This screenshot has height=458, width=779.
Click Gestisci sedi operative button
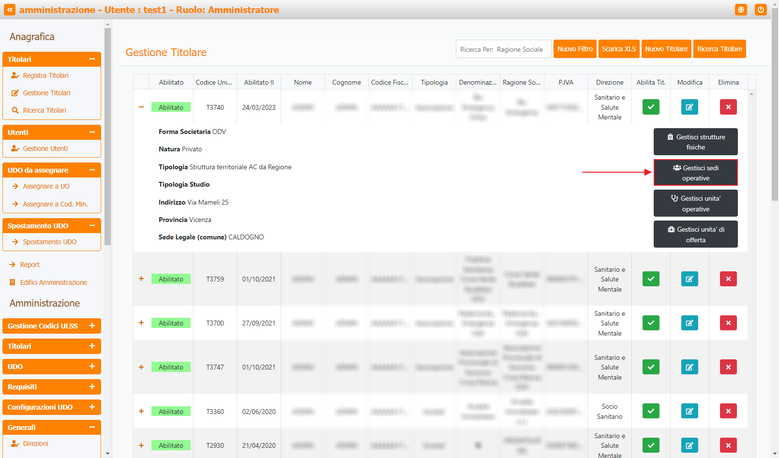tap(695, 173)
